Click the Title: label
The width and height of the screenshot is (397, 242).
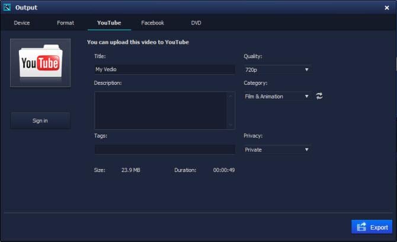click(100, 56)
